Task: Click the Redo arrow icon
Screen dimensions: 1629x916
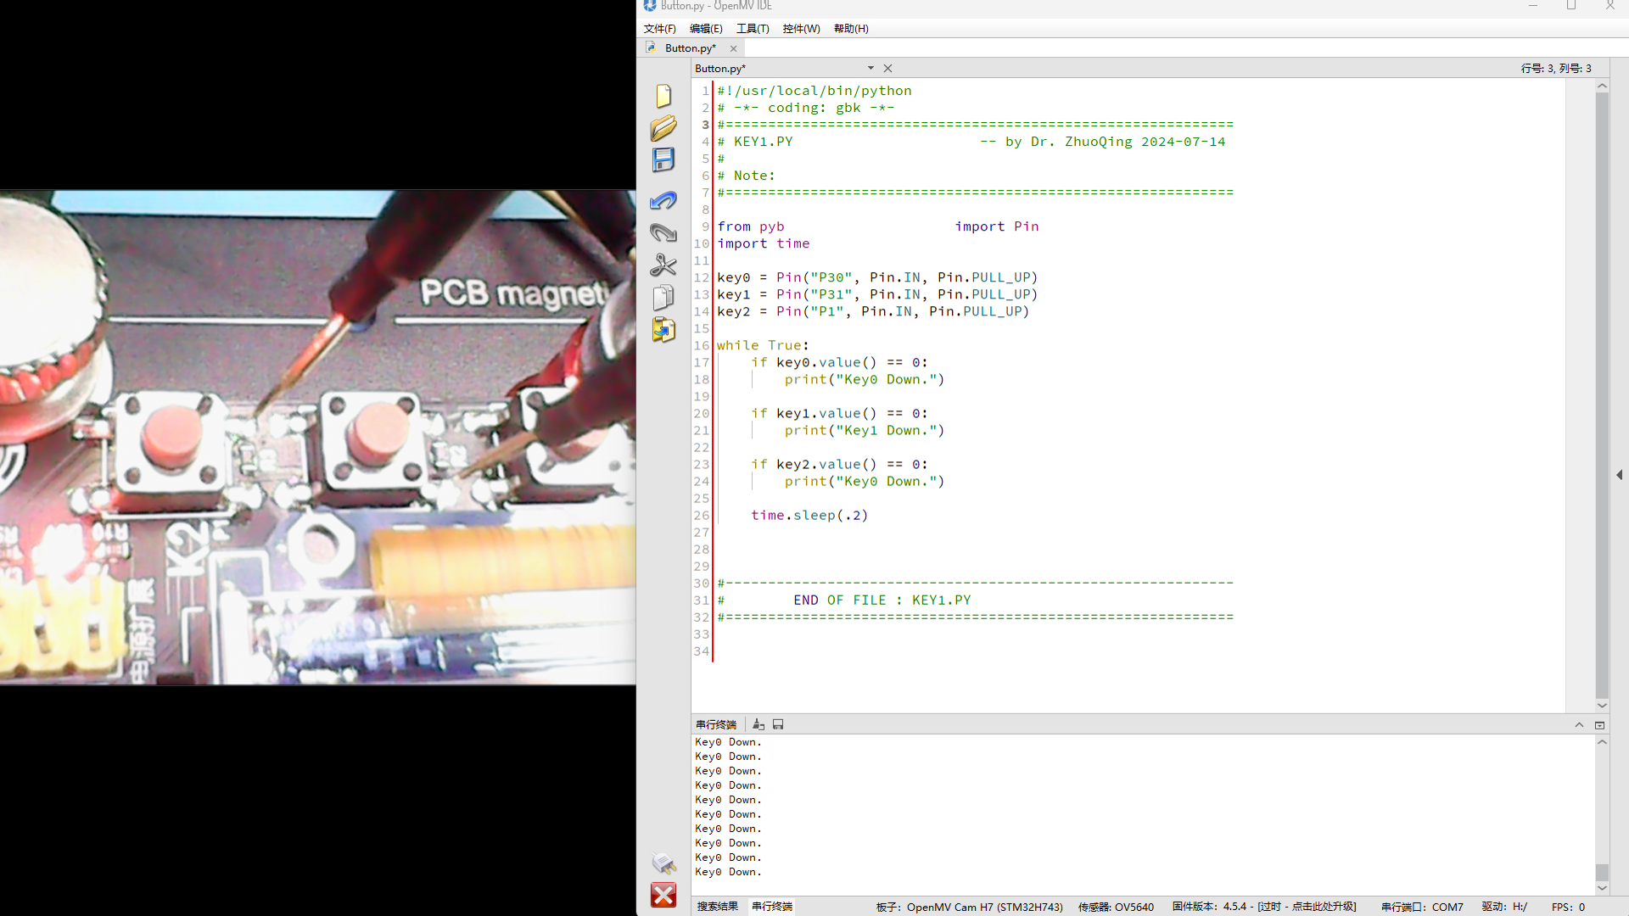Action: (663, 232)
